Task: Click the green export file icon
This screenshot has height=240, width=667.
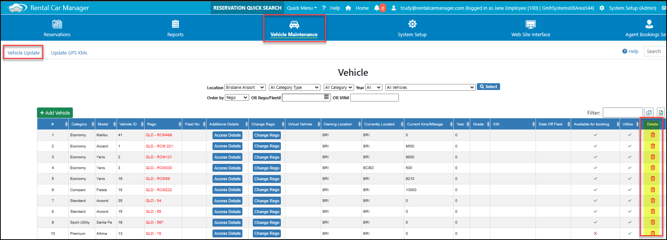Action: [661, 113]
